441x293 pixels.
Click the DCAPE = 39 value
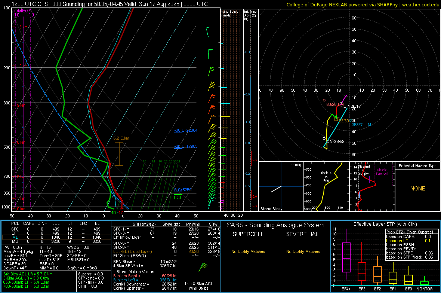15,264
